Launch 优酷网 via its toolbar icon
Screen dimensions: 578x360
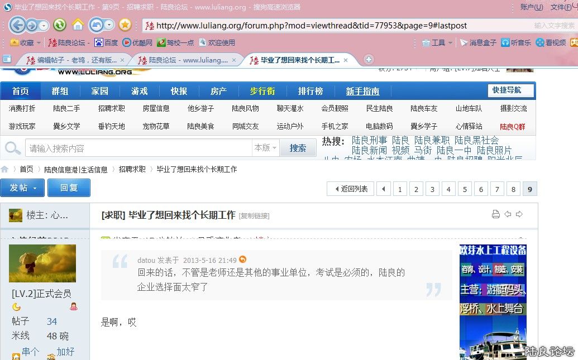127,42
